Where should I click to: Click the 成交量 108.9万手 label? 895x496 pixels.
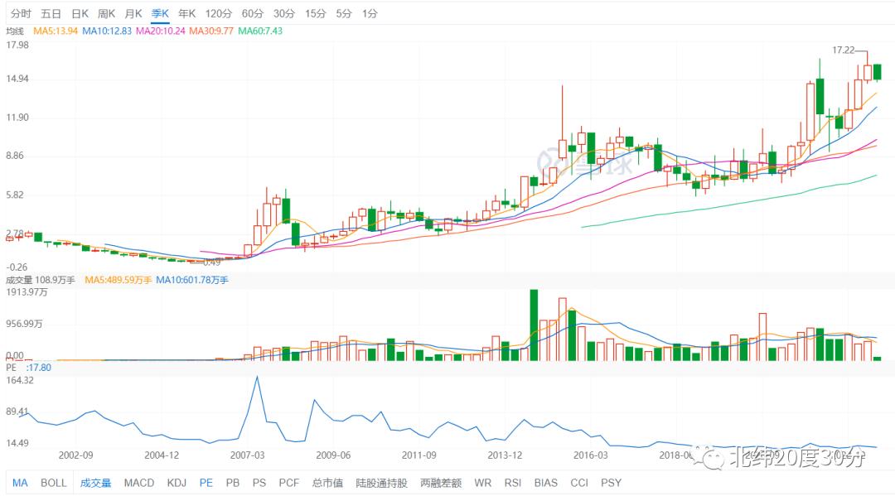point(41,280)
